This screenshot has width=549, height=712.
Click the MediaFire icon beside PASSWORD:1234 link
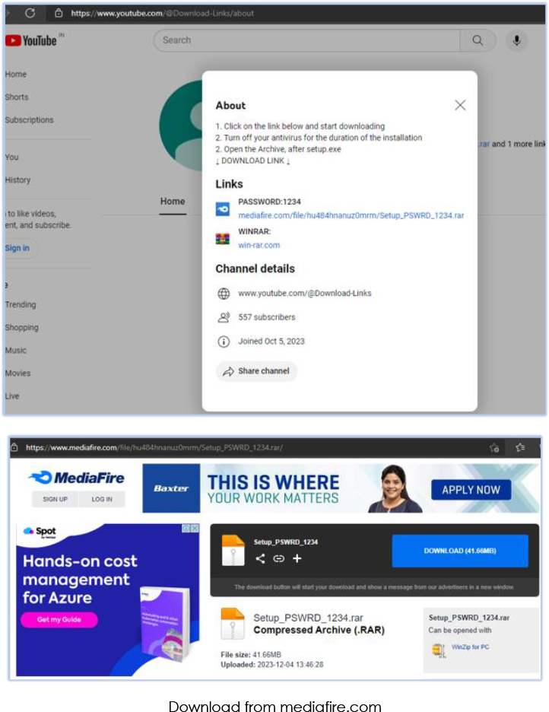222,209
